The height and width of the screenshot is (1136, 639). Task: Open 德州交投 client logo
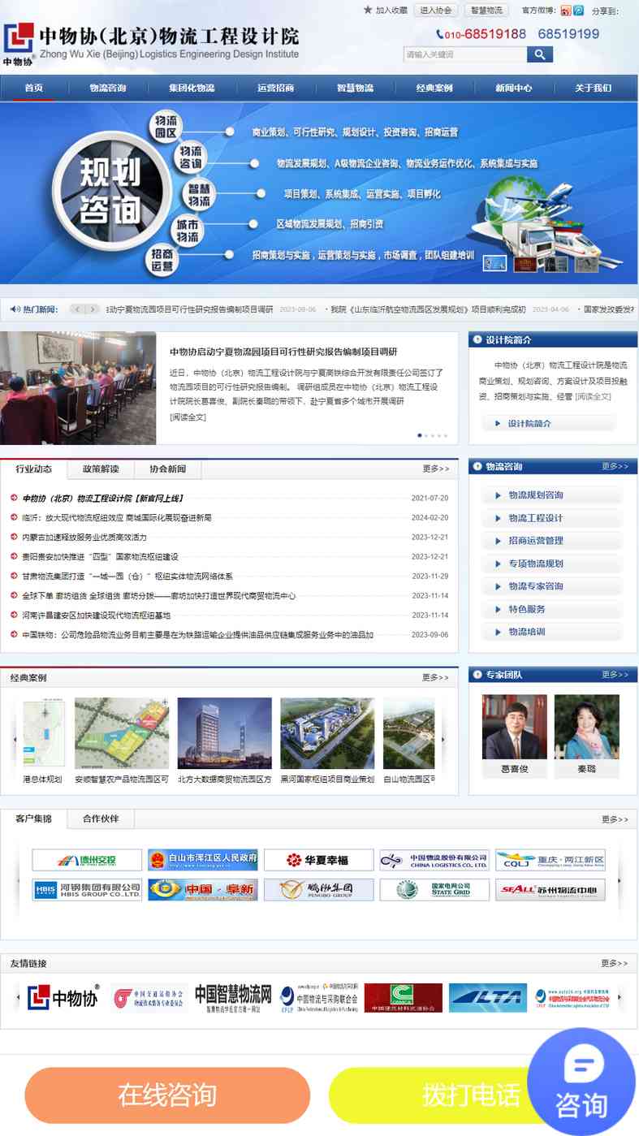87,860
